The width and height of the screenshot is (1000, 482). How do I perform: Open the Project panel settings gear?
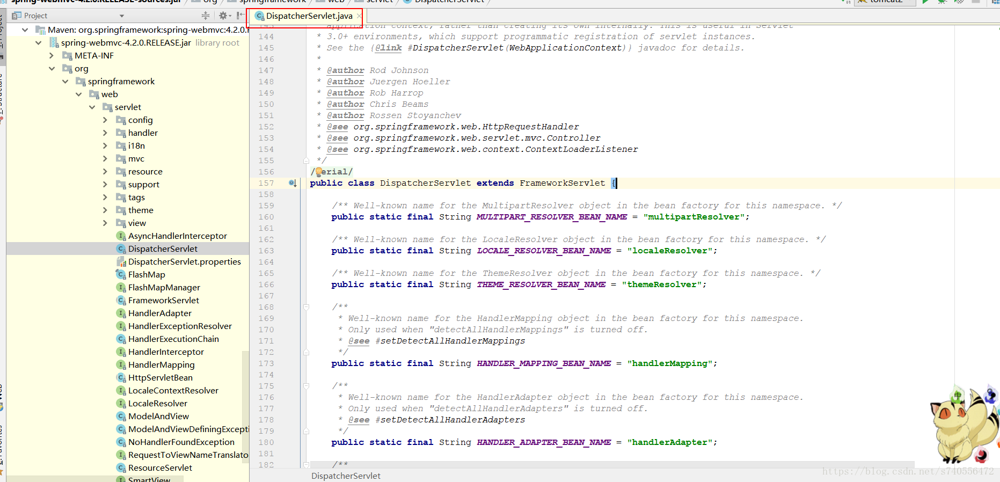coord(223,16)
